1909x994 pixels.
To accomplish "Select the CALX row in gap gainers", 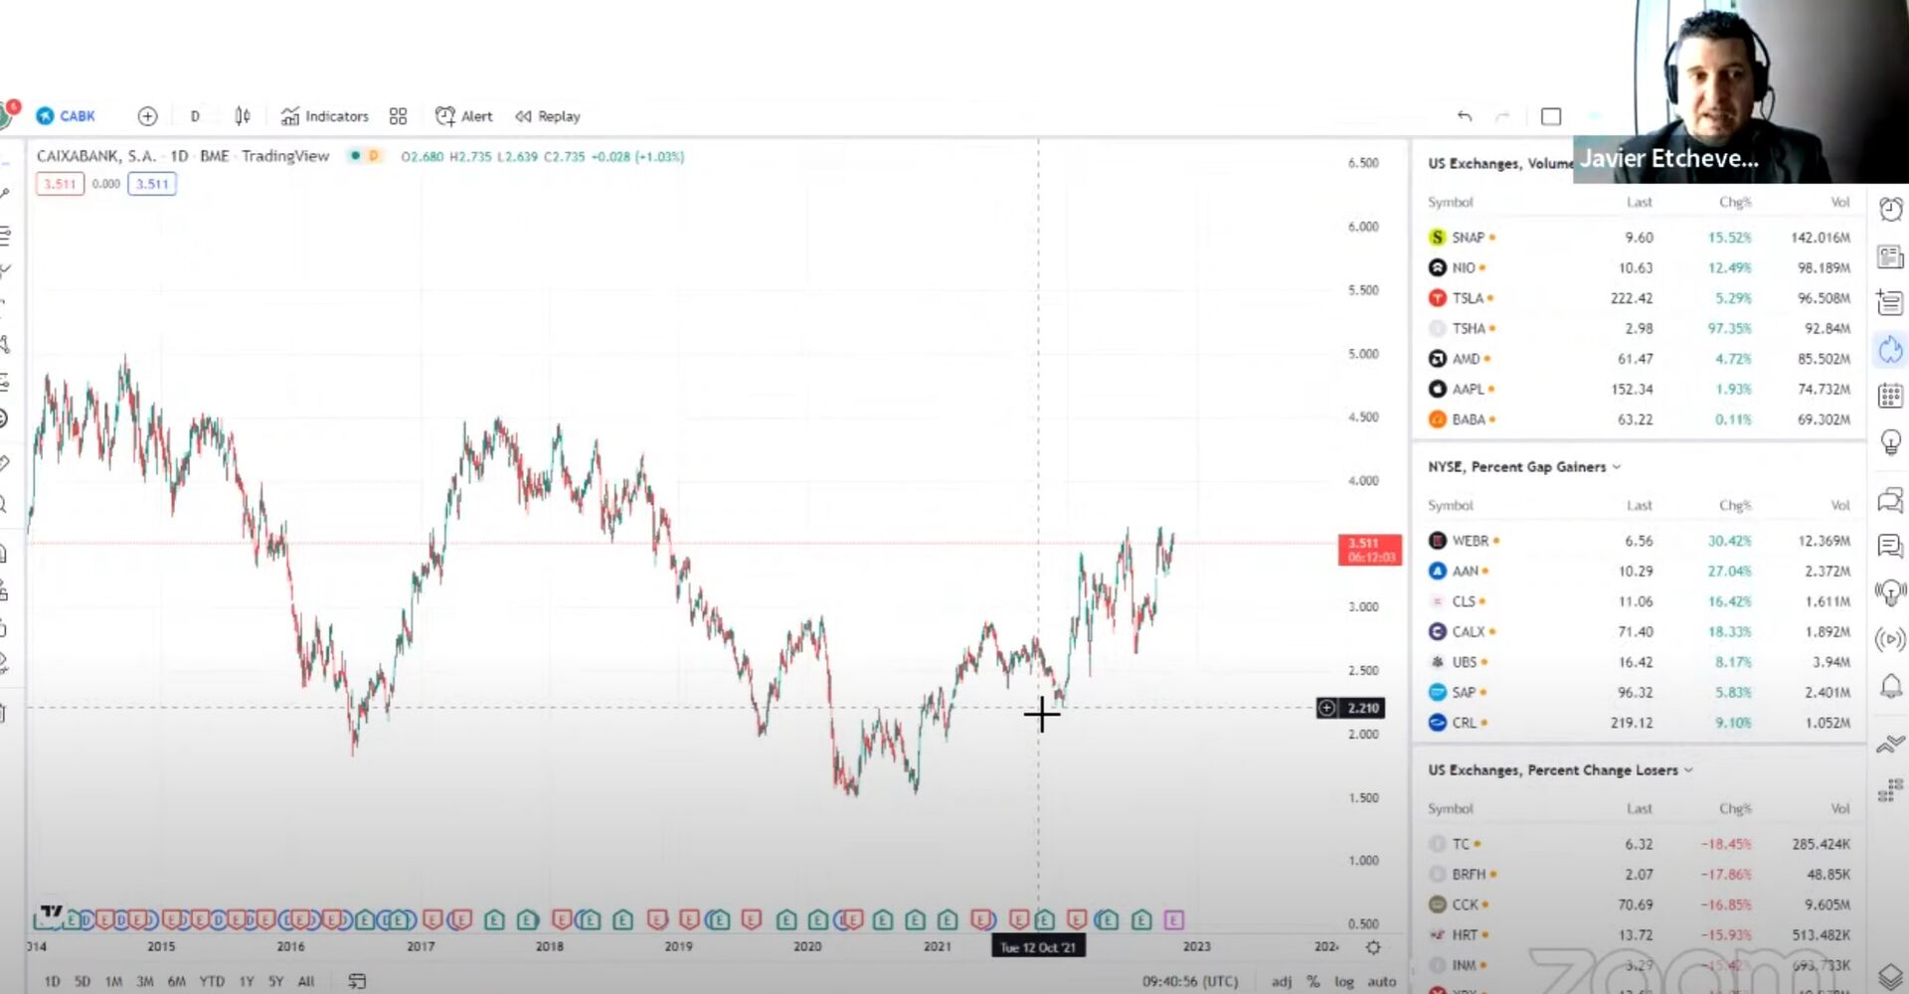I will [x=1639, y=631].
